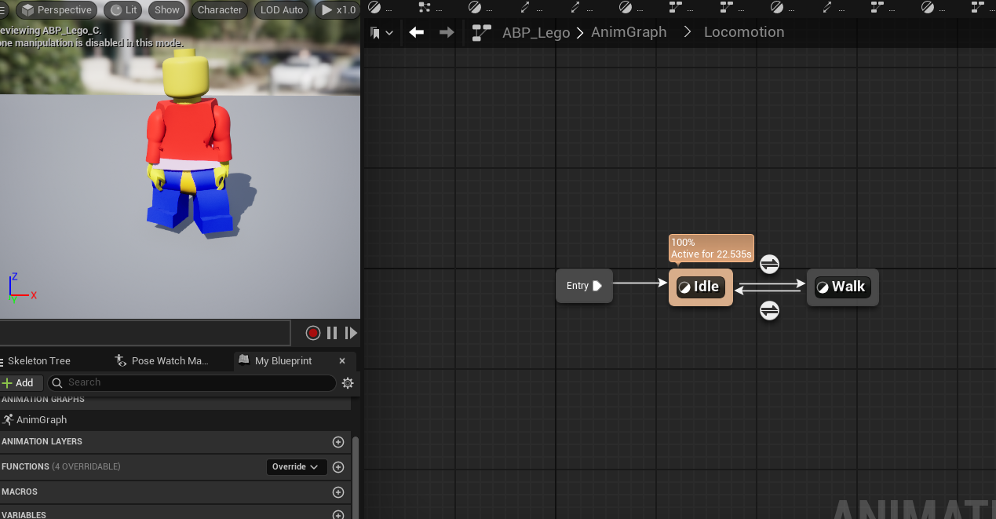Image resolution: width=996 pixels, height=519 pixels.
Task: Start recording with the red record button
Action: point(313,333)
